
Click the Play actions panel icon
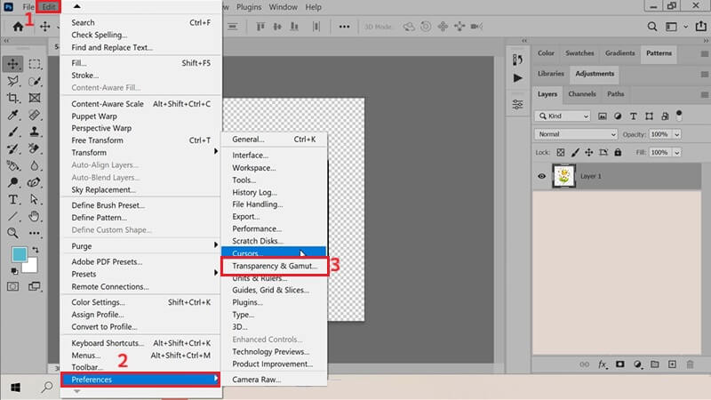(517, 78)
